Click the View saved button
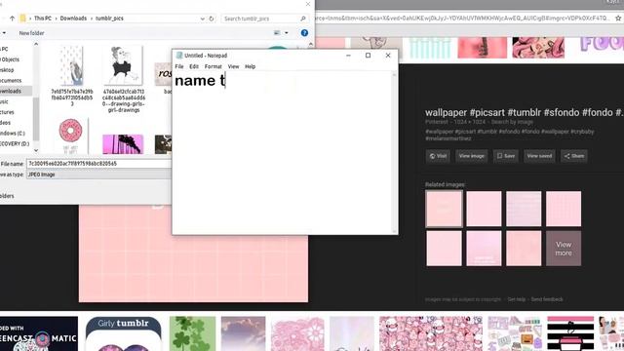 click(539, 156)
